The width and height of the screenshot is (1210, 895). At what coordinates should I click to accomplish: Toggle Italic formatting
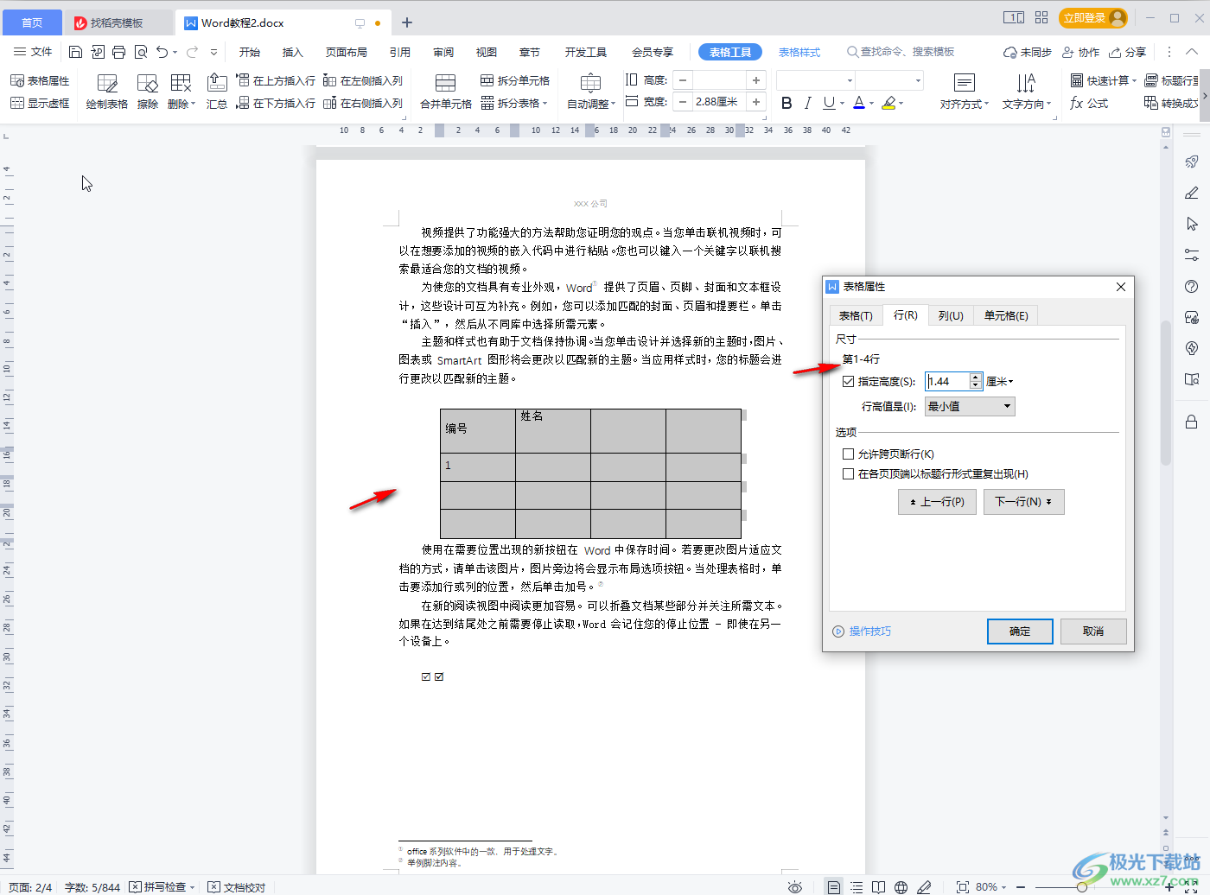pyautogui.click(x=807, y=103)
